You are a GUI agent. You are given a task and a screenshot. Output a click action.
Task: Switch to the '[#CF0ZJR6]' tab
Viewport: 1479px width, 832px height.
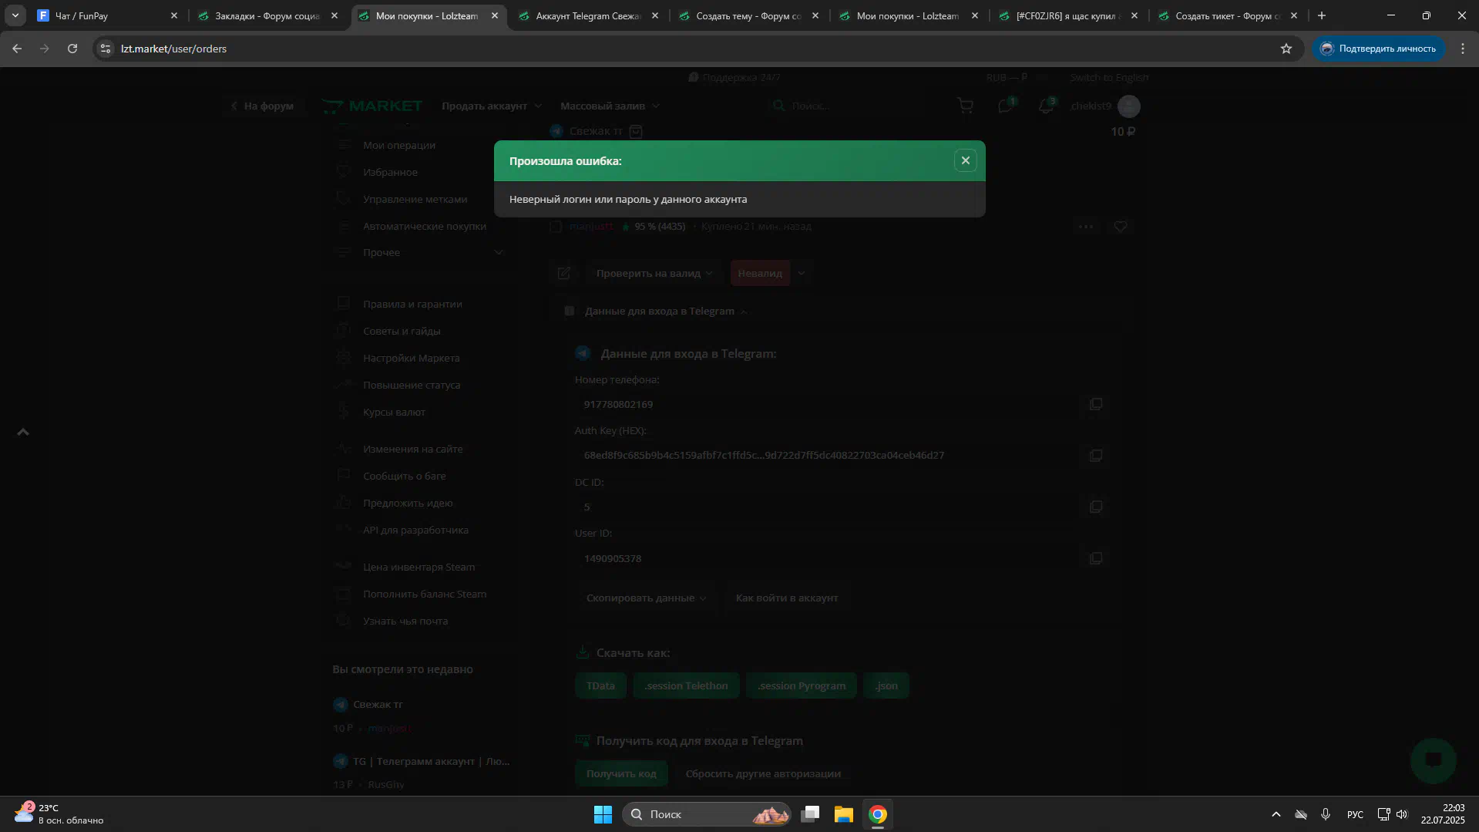[1068, 15]
